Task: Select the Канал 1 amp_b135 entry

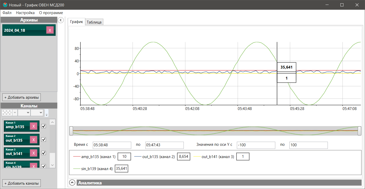Action: point(22,126)
